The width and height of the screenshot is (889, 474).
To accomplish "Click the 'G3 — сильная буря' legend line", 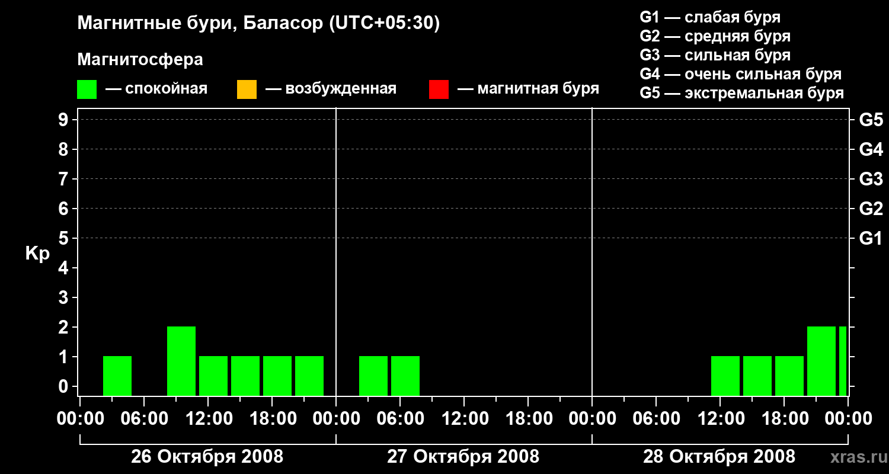I will click(715, 55).
